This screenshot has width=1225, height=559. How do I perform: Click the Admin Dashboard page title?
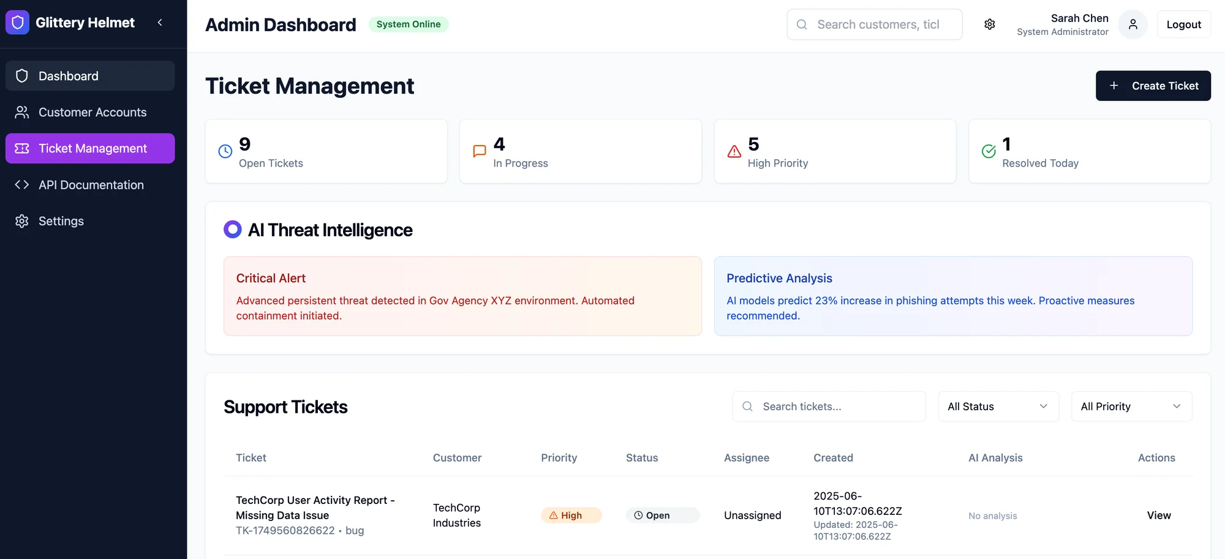coord(281,24)
